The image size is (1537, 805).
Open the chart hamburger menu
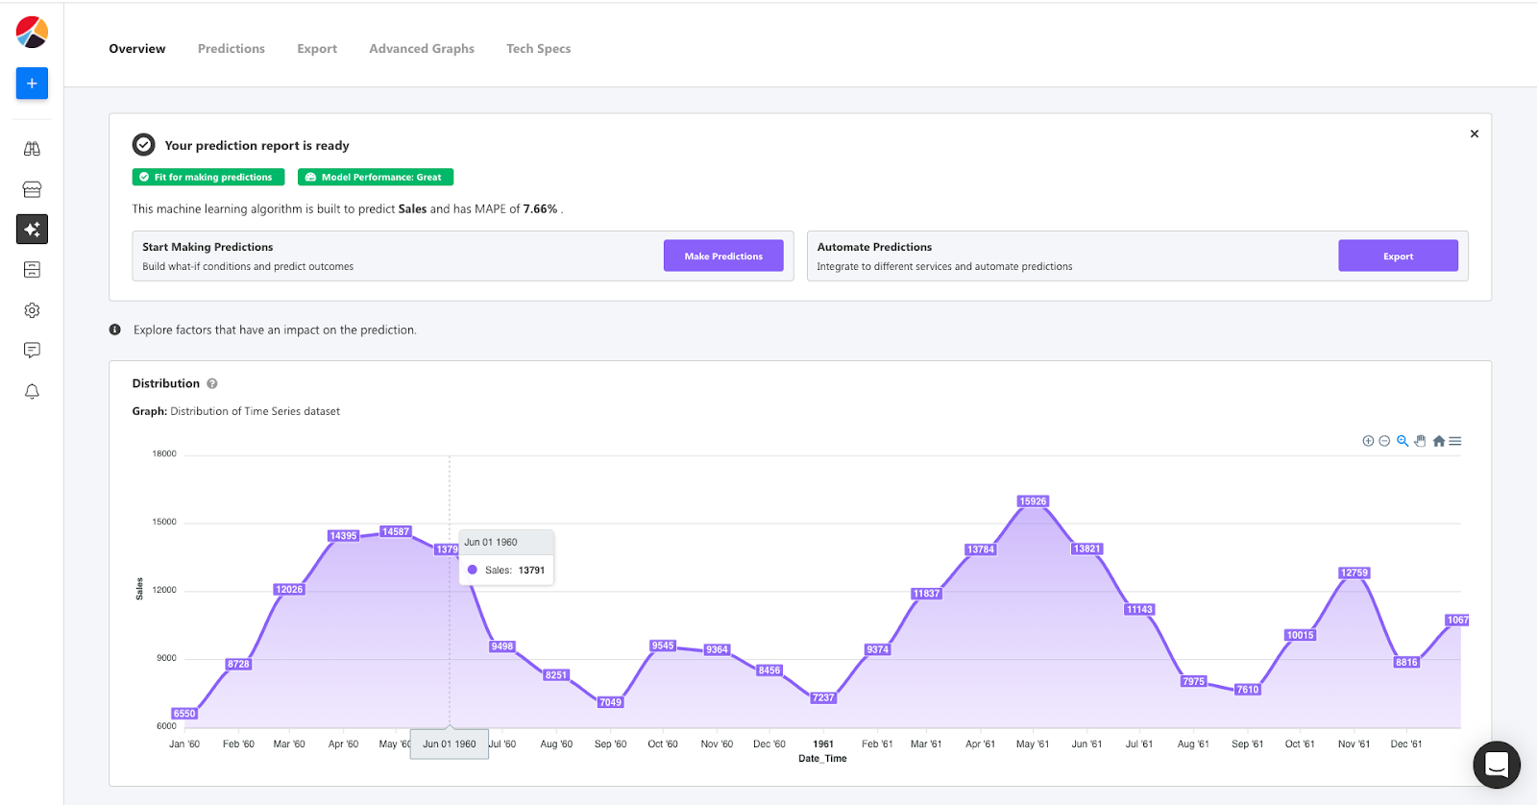tap(1455, 441)
